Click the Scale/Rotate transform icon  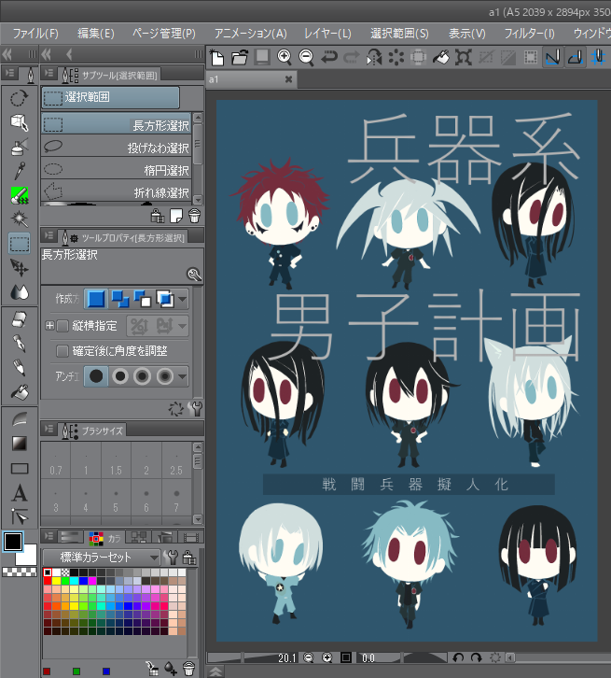click(x=464, y=57)
